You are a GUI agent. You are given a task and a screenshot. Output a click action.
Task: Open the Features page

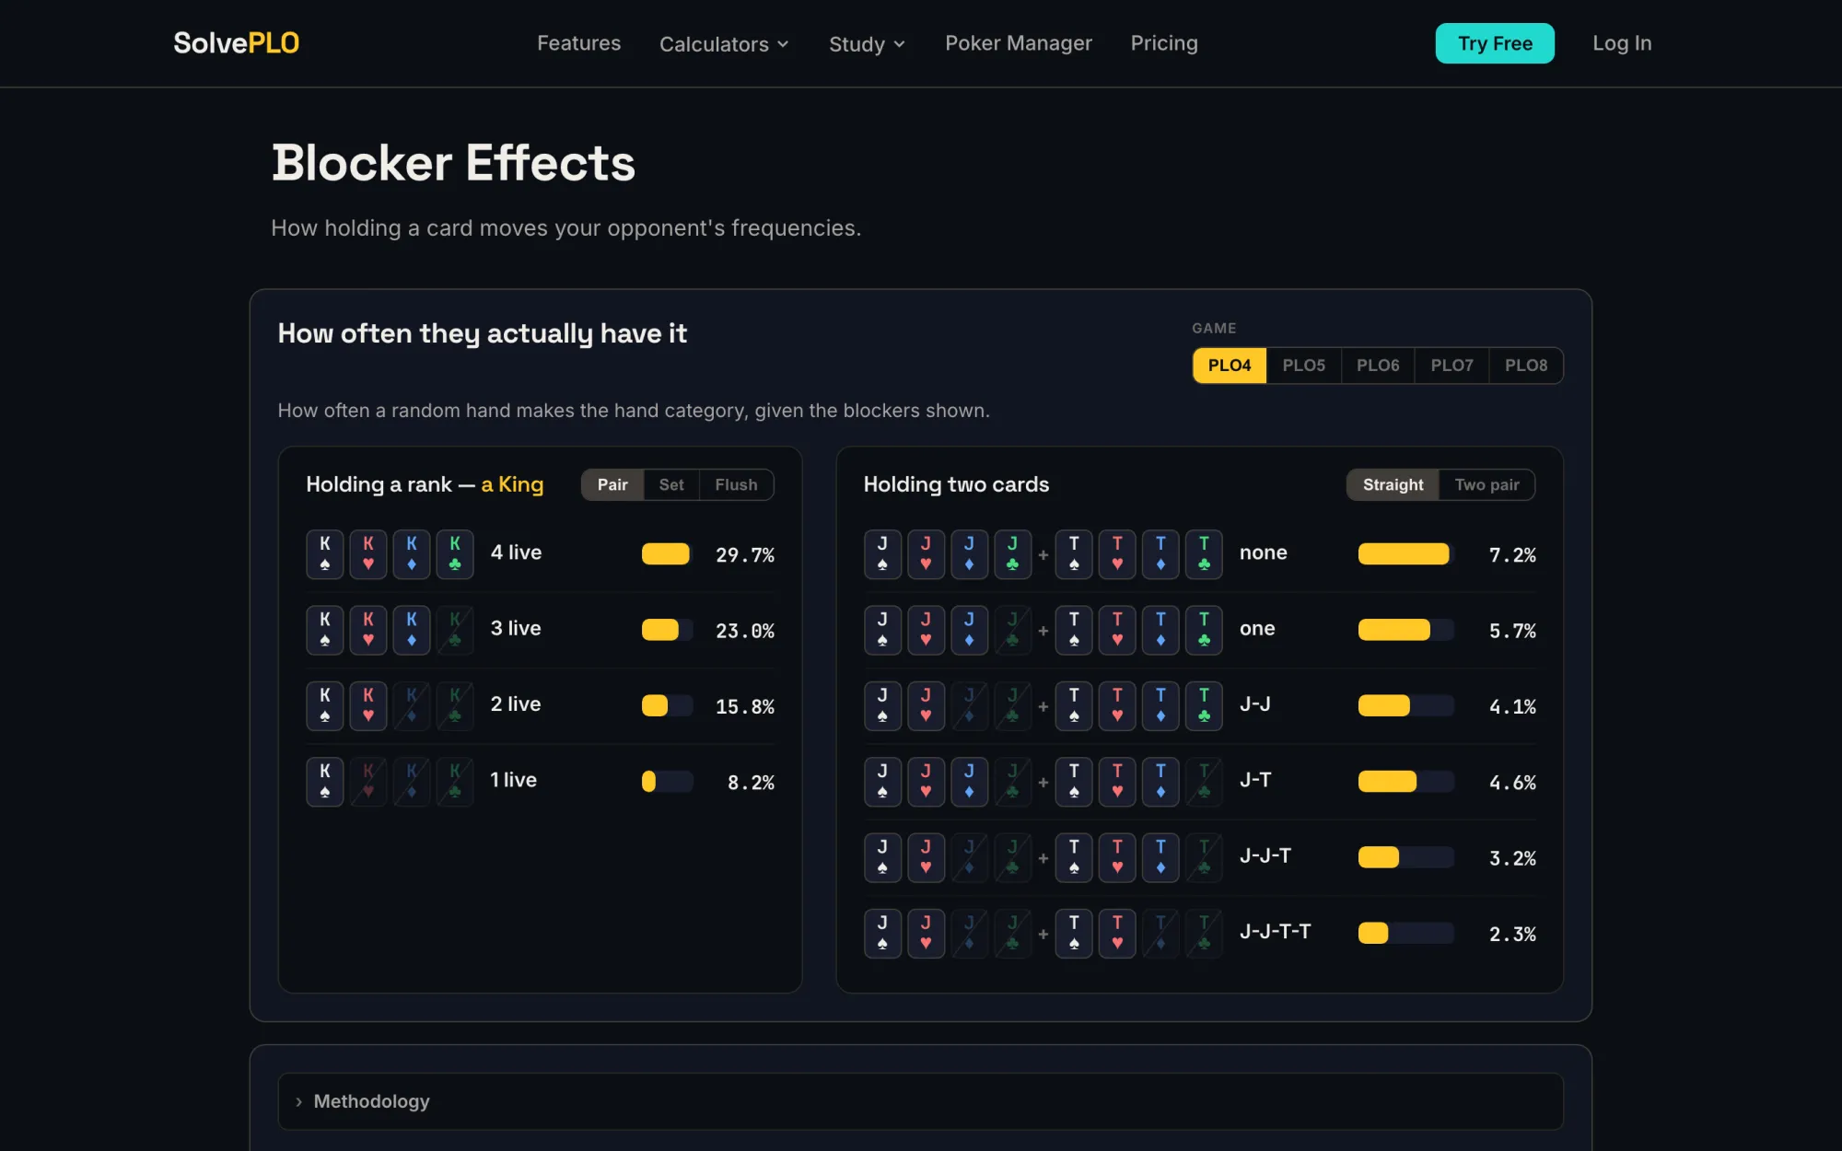(x=578, y=43)
